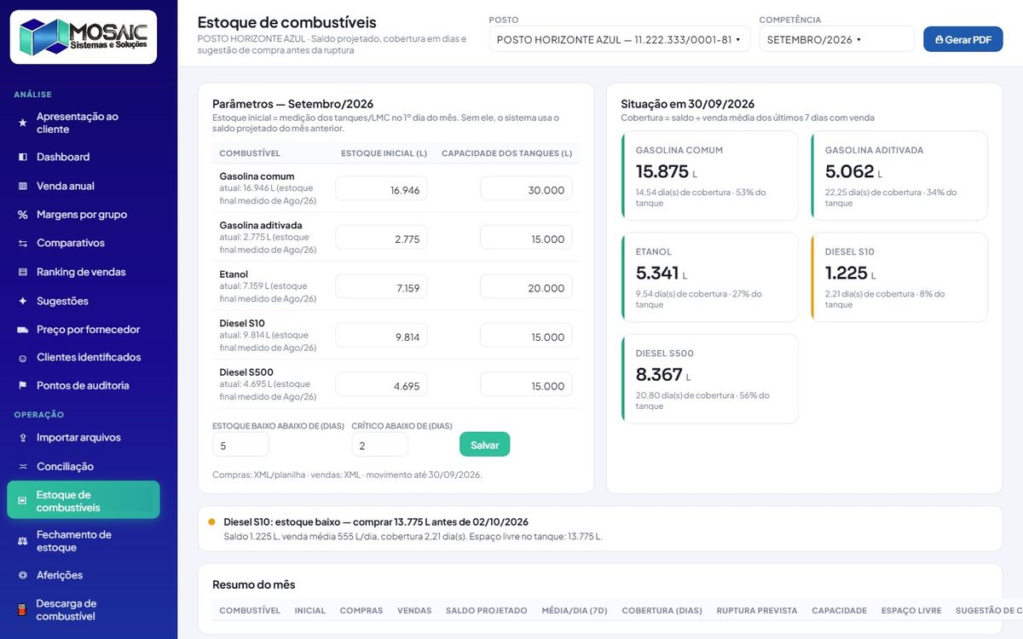Click the Crítico abaixo de dias field
Viewport: 1023px width, 639px height.
pyautogui.click(x=379, y=445)
